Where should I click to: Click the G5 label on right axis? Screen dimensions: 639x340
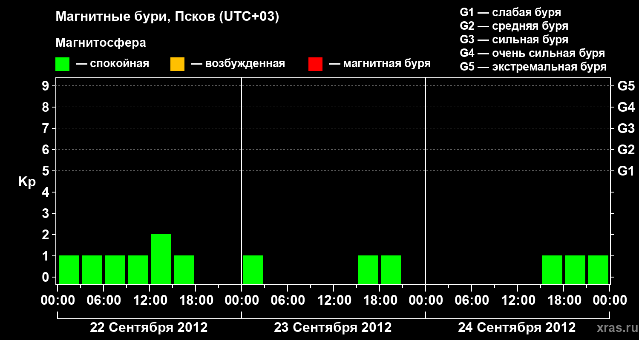626,86
